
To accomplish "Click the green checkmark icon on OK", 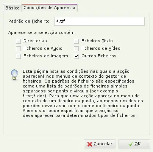I will pyautogui.click(x=131, y=144).
